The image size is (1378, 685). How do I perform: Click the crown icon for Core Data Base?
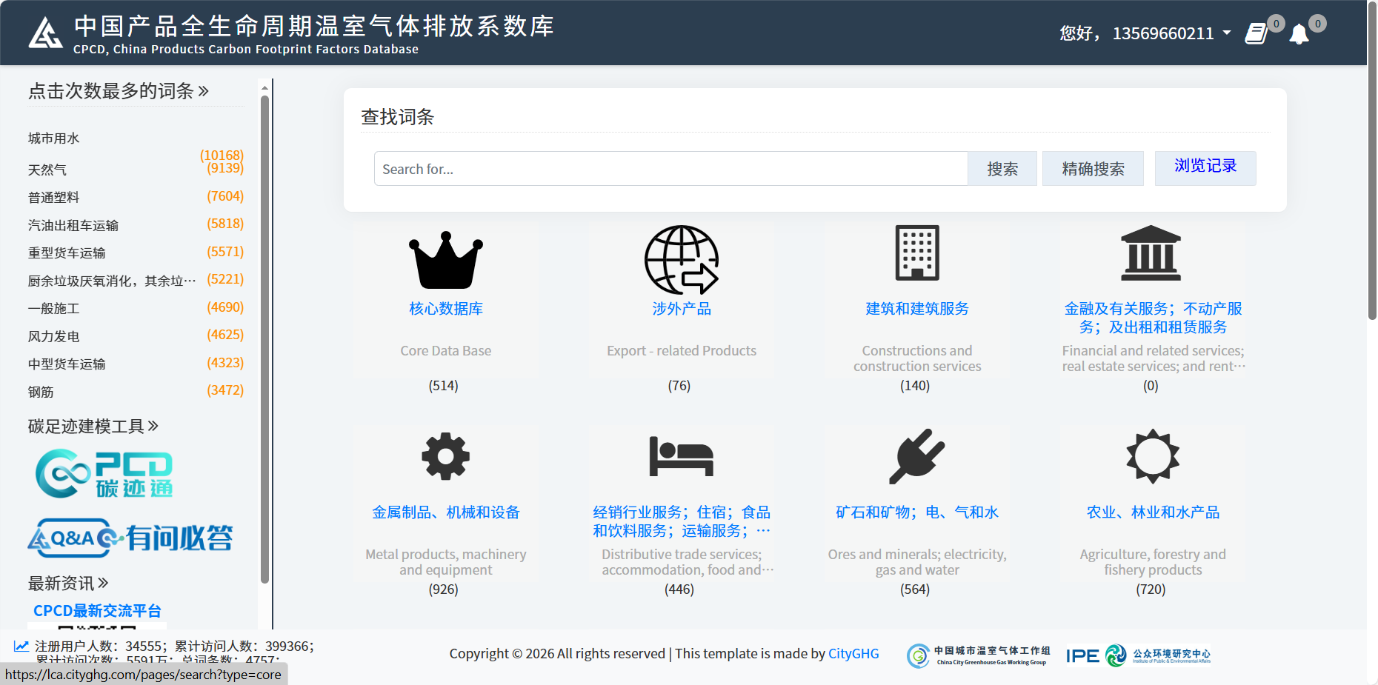point(445,260)
